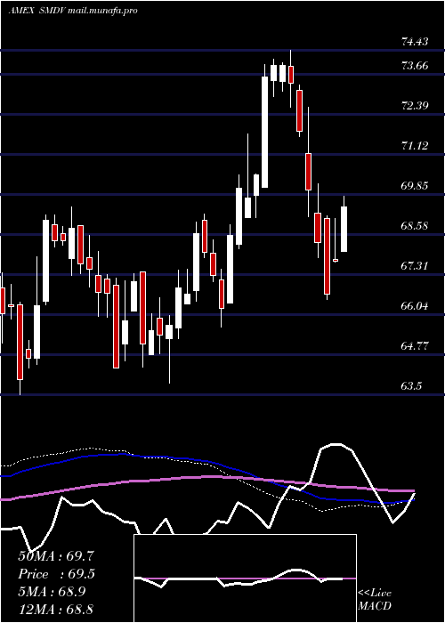Click the 74.43 price level label
Screen dimensions: 445x623
pyautogui.click(x=415, y=41)
